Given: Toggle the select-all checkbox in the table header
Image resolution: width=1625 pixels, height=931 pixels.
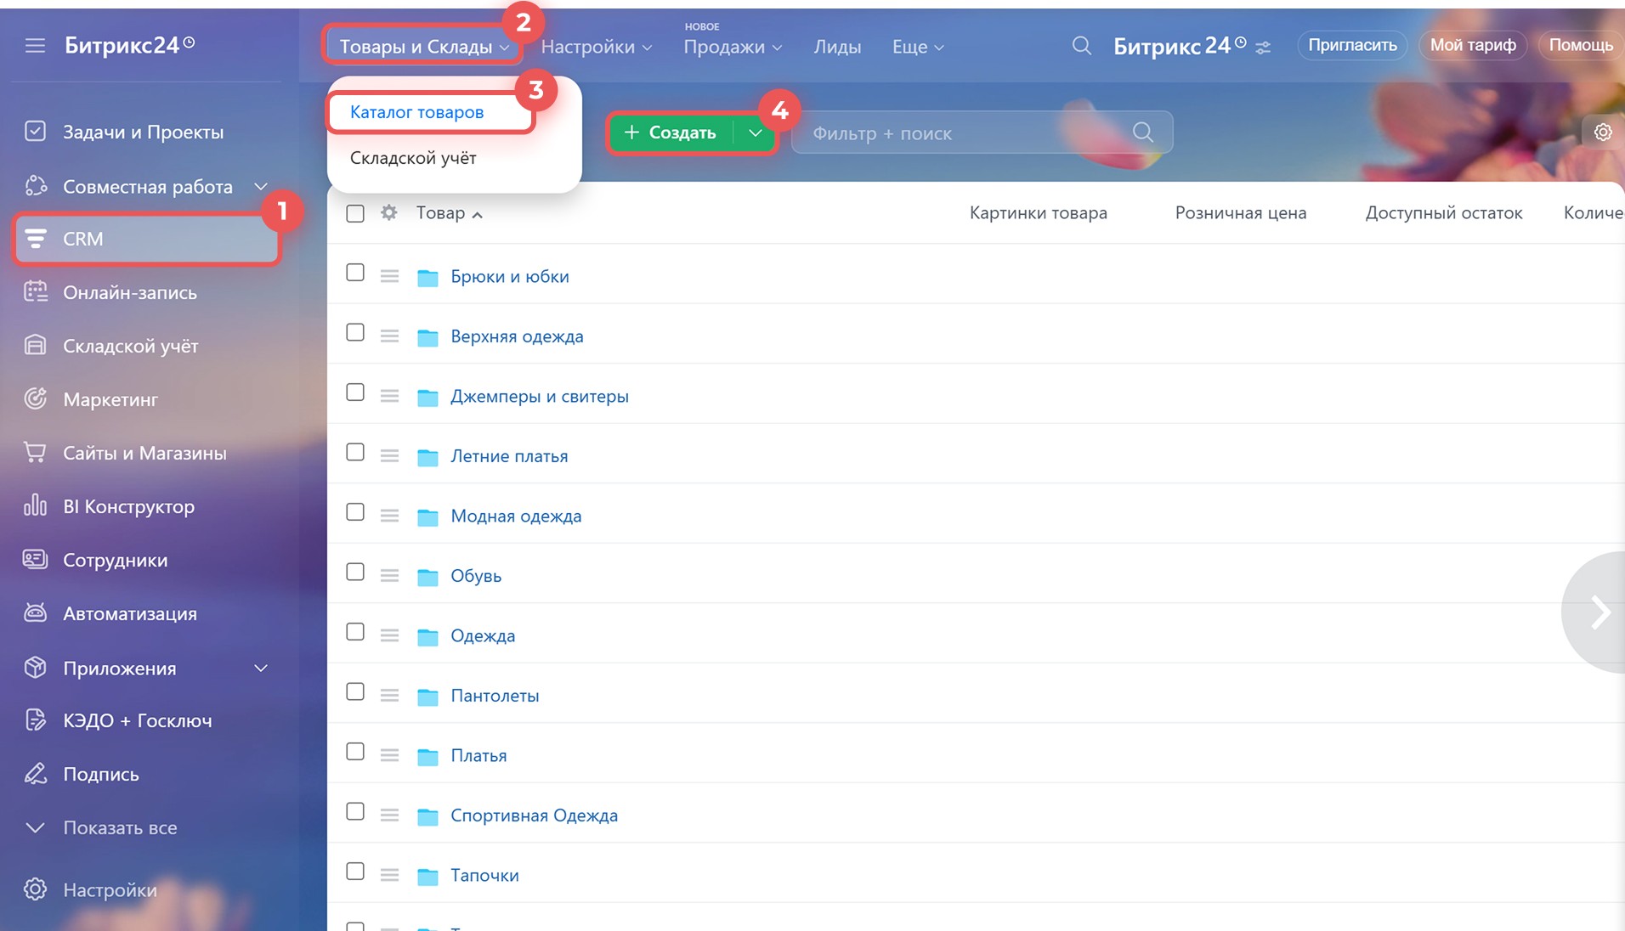Looking at the screenshot, I should [355, 213].
